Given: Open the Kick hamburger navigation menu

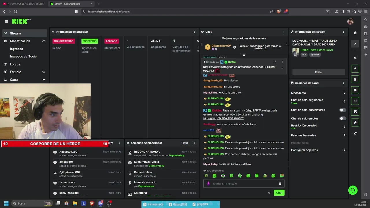Looking at the screenshot, I should (6, 21).
